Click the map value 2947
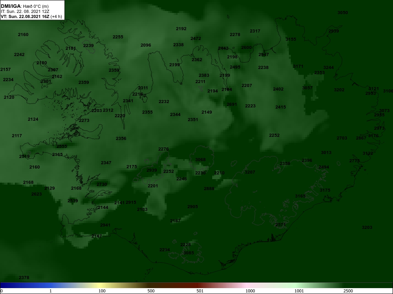Image resolution: width=393 pixels, height=294 pixels. pos(264,54)
